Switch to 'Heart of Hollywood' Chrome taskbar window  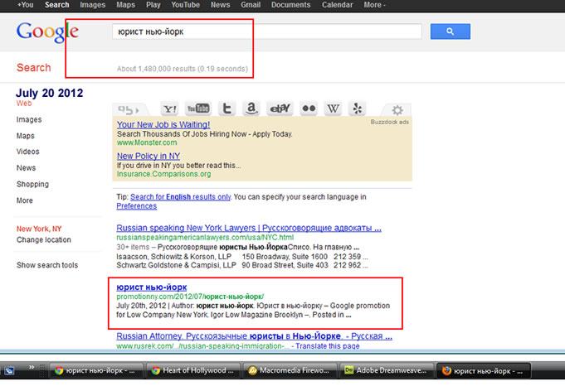click(193, 370)
